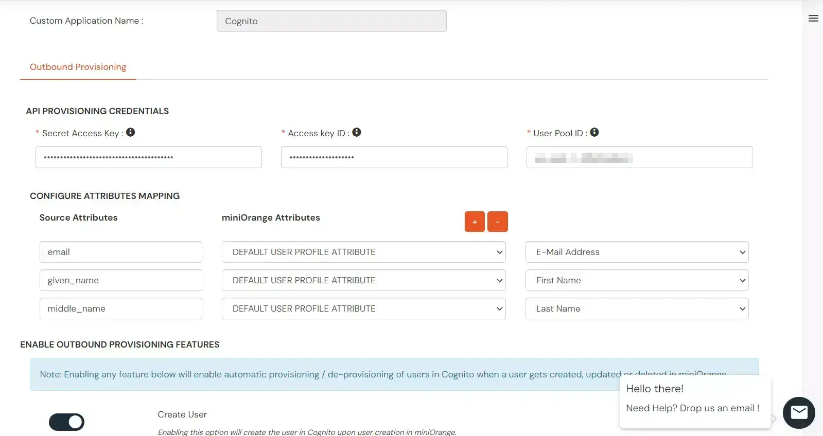The width and height of the screenshot is (823, 436).
Task: Click the 'Create User' label
Action: (x=182, y=414)
